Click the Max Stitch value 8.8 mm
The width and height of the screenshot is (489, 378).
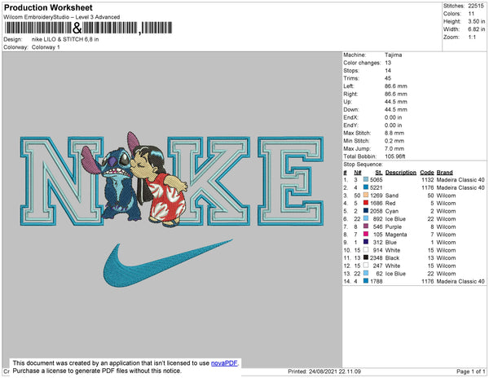[x=394, y=133]
